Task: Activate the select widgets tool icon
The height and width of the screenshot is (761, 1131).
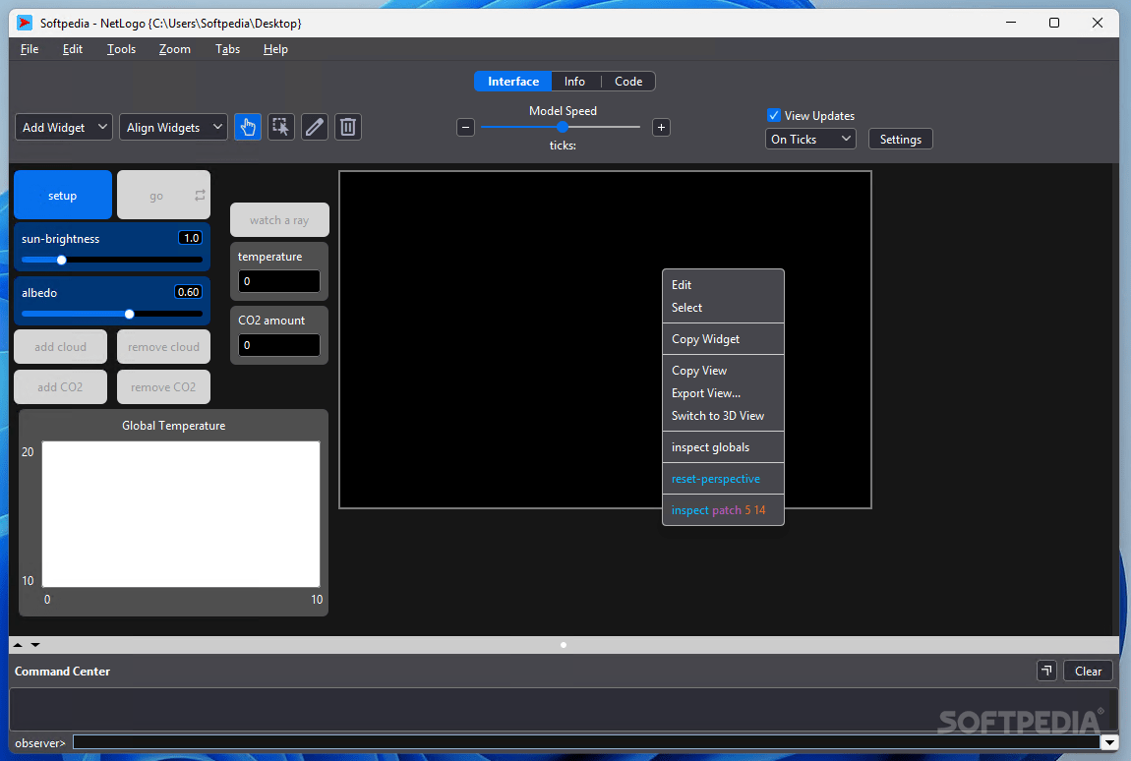Action: coord(280,128)
